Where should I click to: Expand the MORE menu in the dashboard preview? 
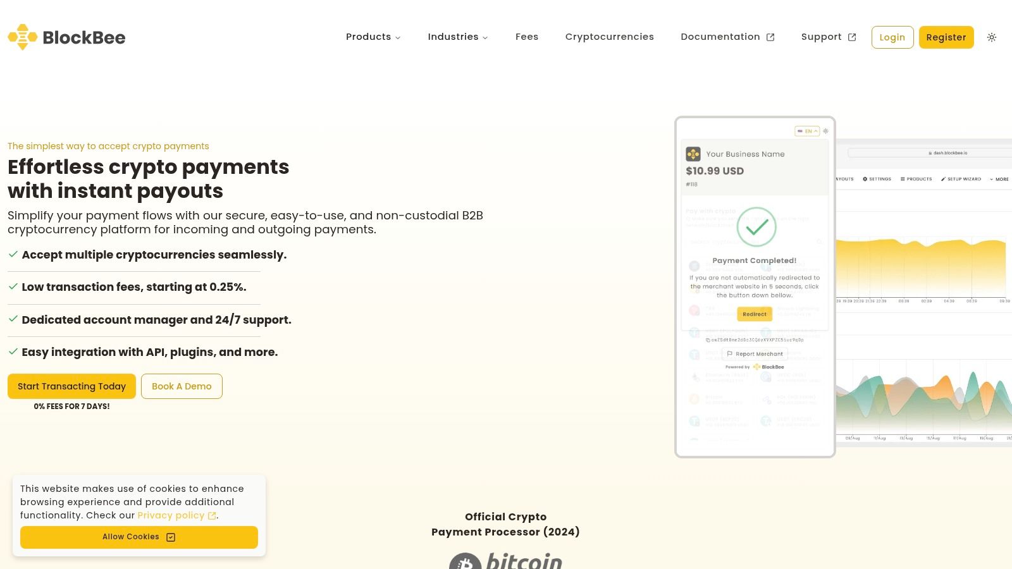[x=999, y=179]
